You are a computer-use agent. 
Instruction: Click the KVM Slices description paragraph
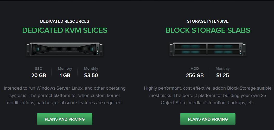pyautogui.click(x=65, y=95)
